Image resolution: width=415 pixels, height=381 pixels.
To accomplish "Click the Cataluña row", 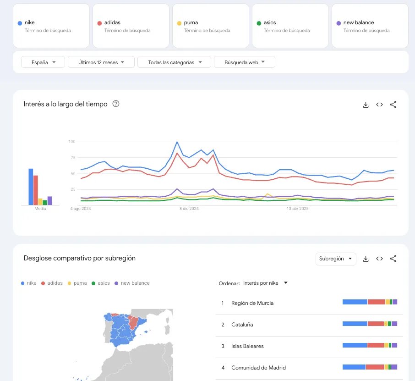I will (309, 325).
